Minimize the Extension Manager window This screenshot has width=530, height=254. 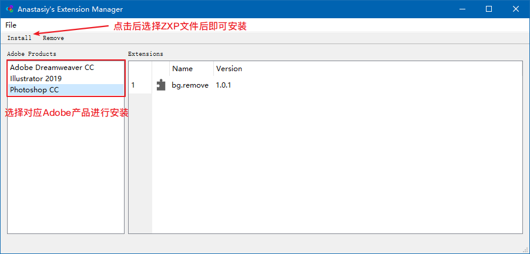click(x=462, y=9)
